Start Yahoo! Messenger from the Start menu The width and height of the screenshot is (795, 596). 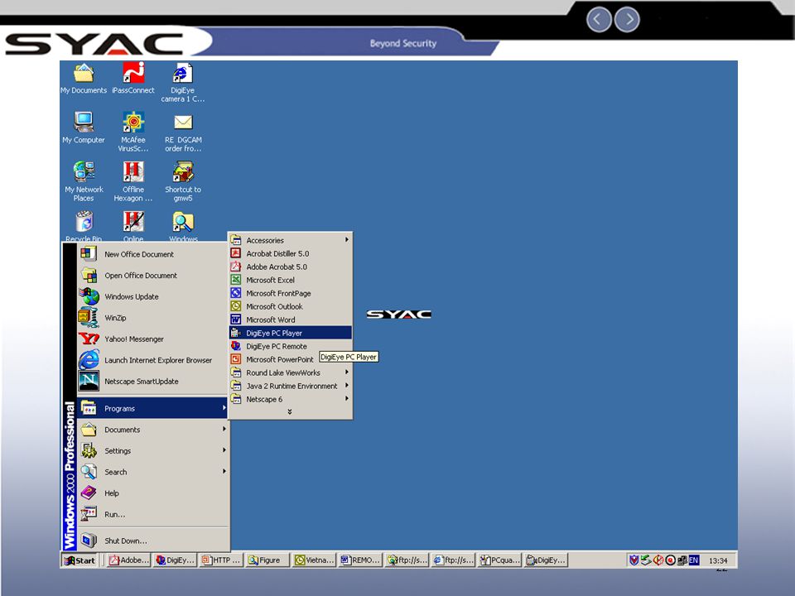[x=152, y=339]
